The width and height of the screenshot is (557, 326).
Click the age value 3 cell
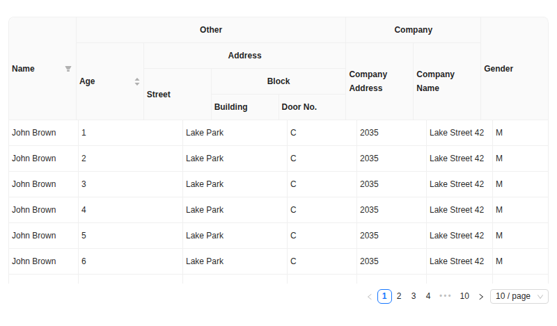click(x=130, y=184)
